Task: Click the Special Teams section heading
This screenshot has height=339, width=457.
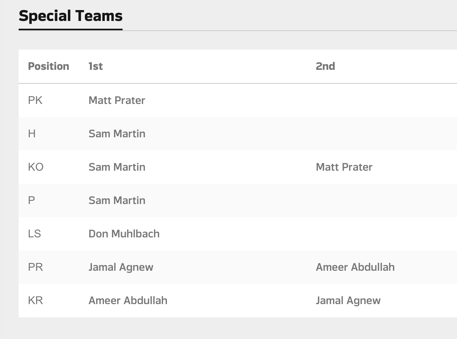Action: click(71, 16)
